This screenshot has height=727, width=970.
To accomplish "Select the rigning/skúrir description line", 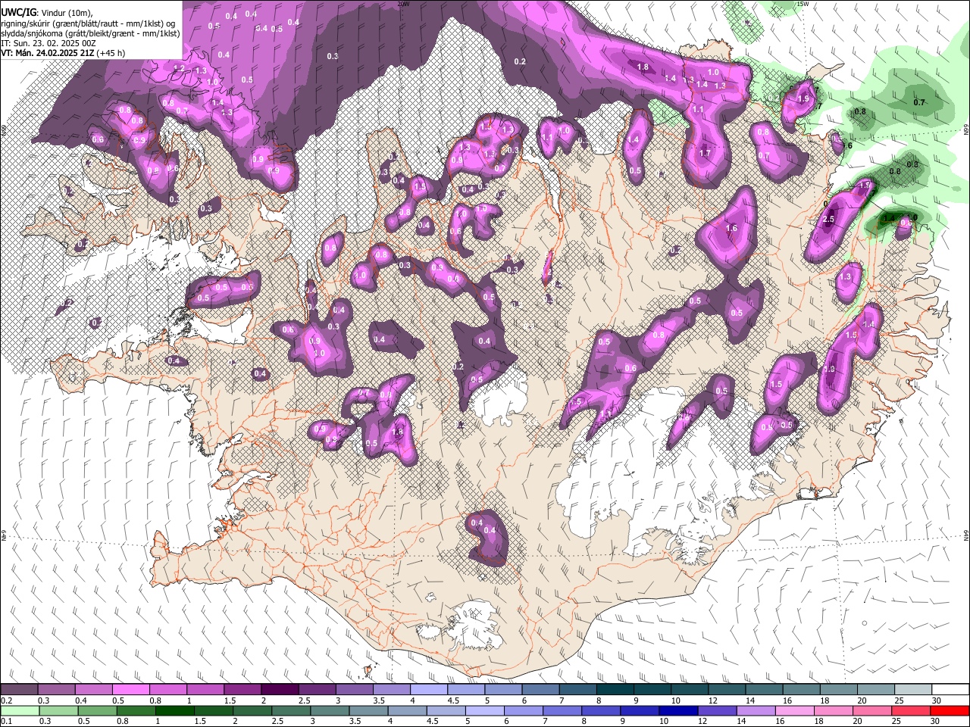I will (89, 23).
